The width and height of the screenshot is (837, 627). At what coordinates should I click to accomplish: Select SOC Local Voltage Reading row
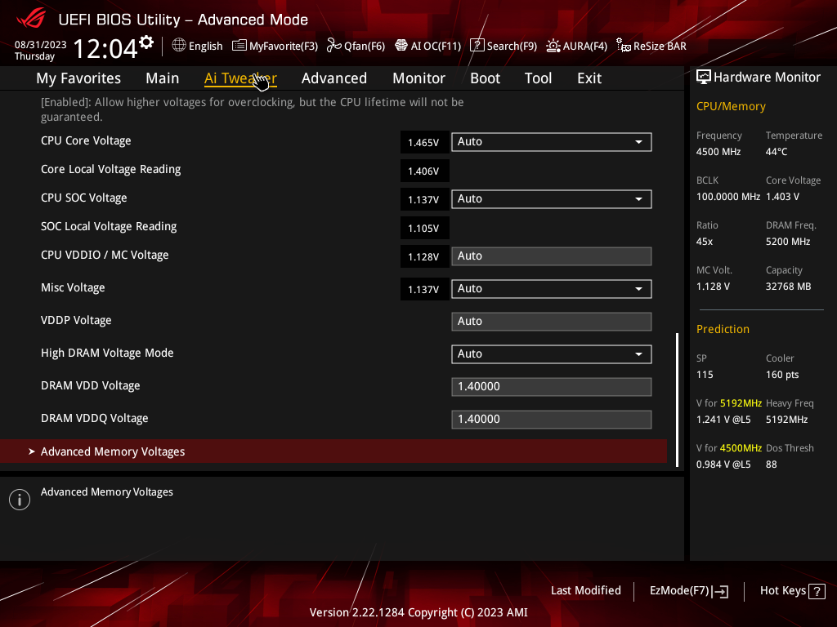click(x=109, y=227)
